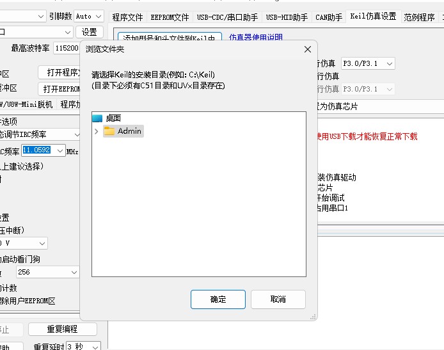Open the CAN助手 tab
The width and height of the screenshot is (444, 350).
point(329,17)
